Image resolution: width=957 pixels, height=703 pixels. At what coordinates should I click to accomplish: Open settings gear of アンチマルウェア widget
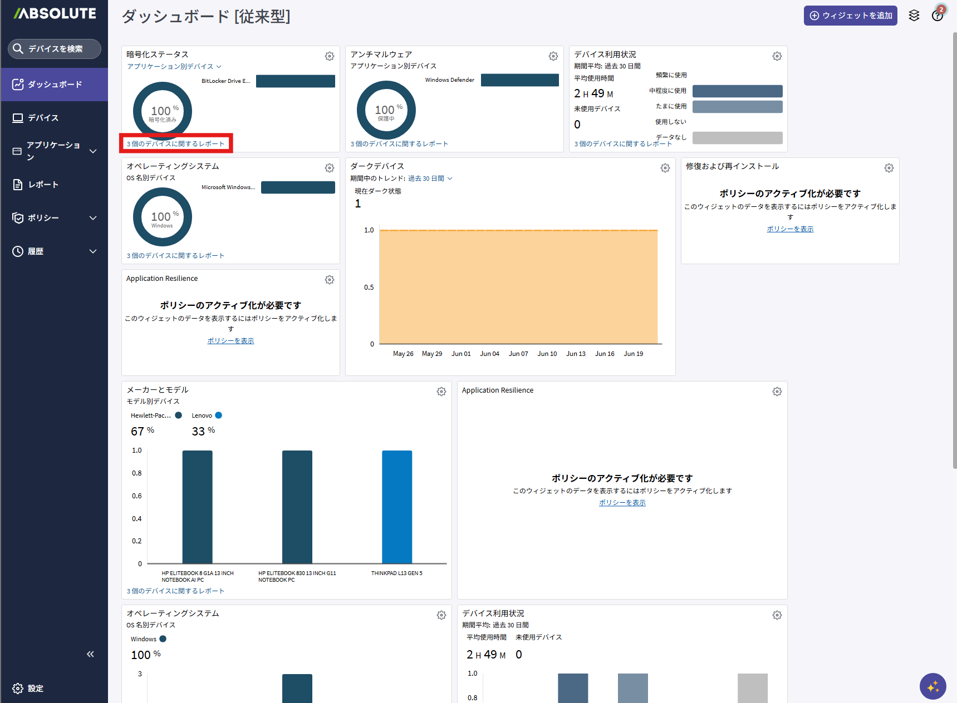point(553,56)
